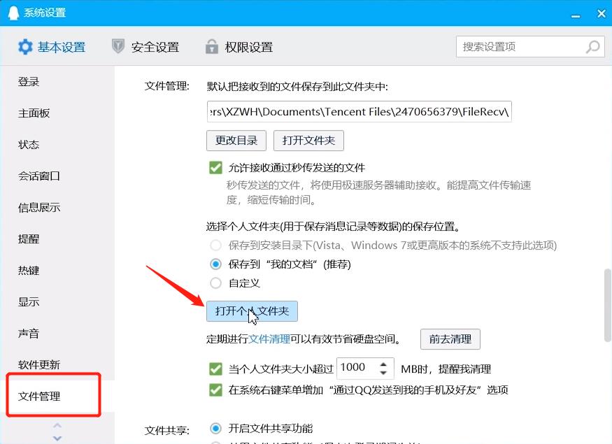
Task: Open 声音 settings in the sidebar
Action: [28, 334]
